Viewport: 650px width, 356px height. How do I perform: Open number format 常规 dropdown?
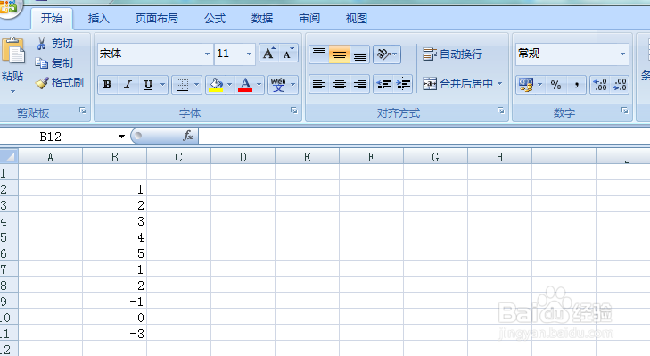click(x=622, y=54)
